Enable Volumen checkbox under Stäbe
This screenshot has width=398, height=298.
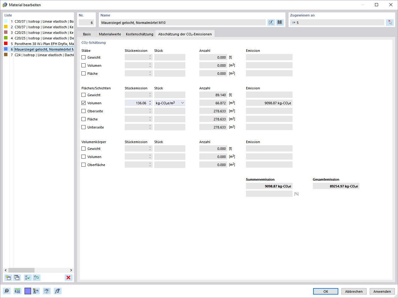[x=83, y=65]
